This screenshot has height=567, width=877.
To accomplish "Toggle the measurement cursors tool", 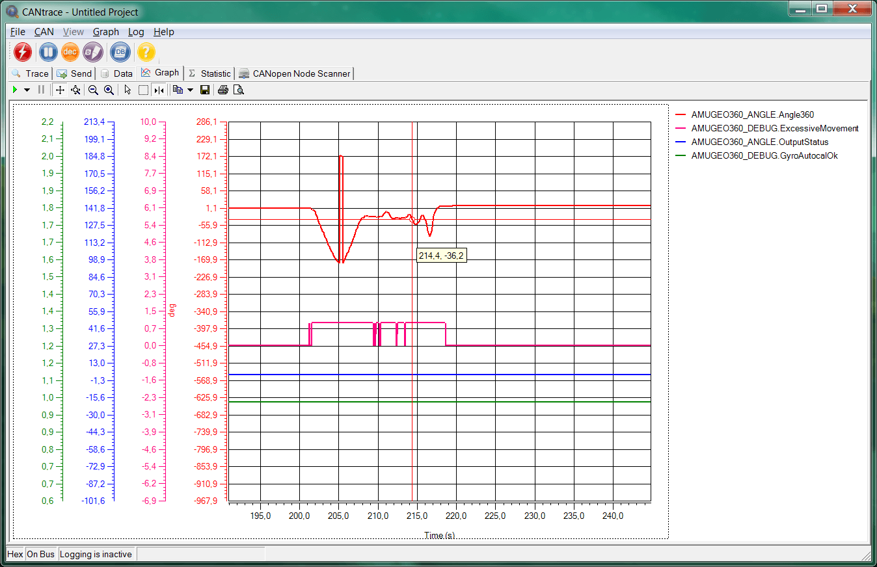I will point(158,90).
